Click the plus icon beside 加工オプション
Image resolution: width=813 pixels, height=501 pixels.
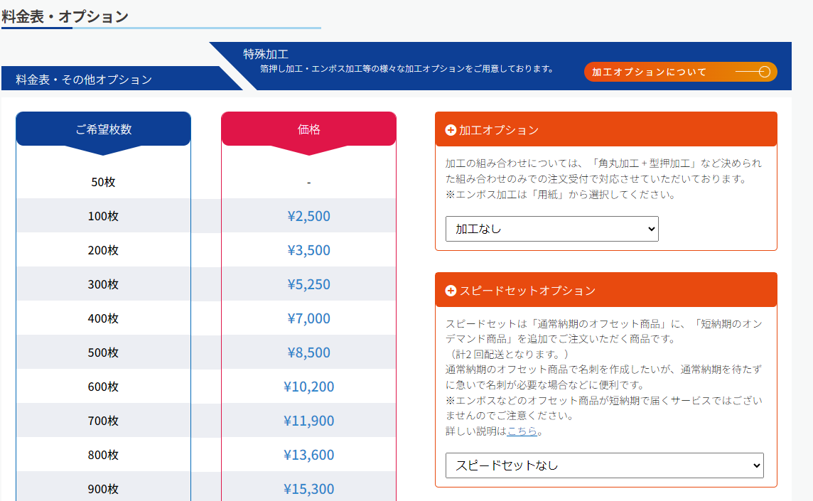point(451,129)
